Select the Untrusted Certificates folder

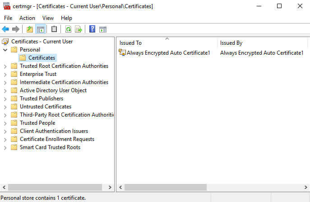pyautogui.click(x=46, y=107)
